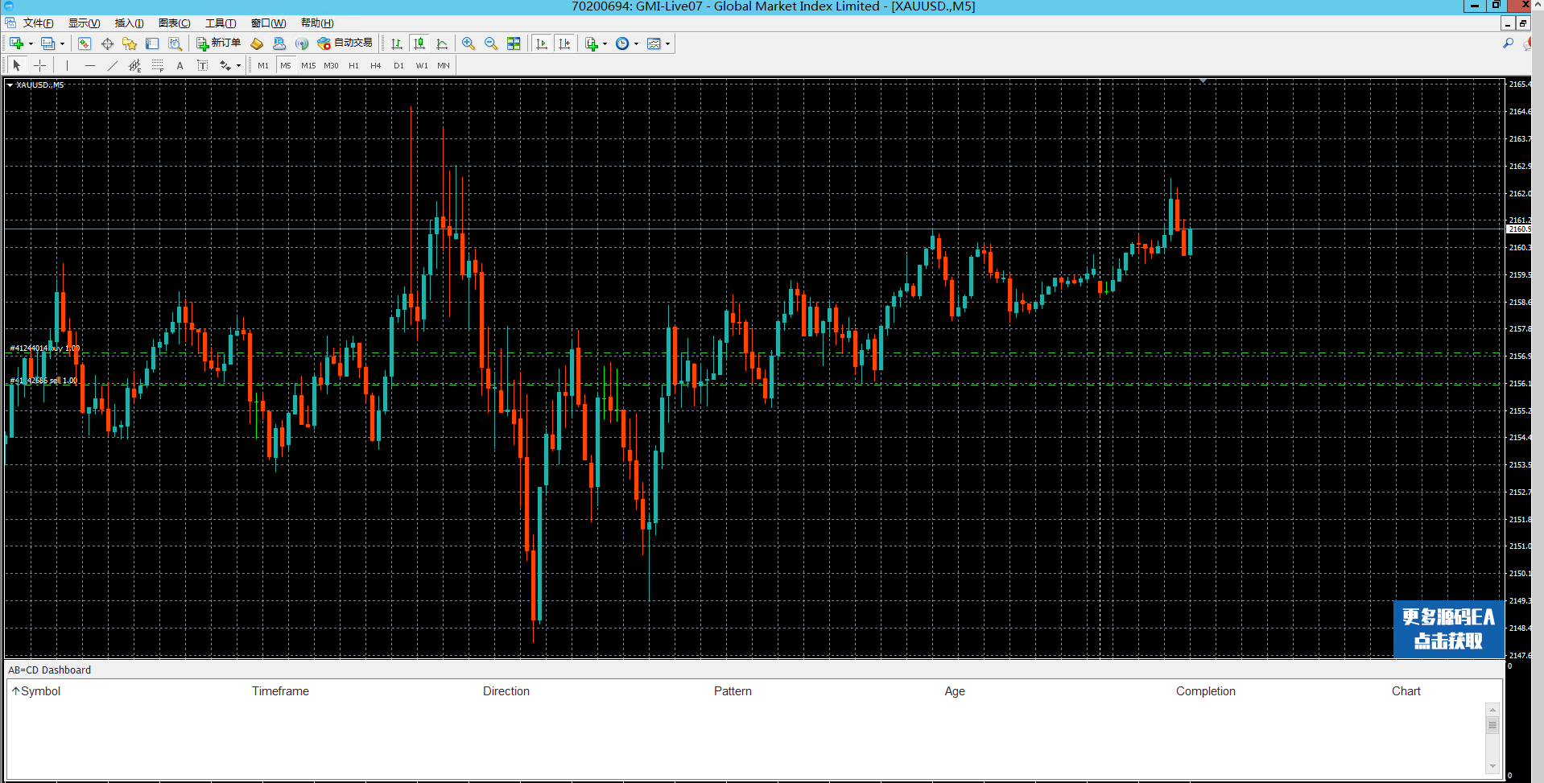Viewport: 1544px width, 783px height.
Task: Select the vertical line tool
Action: click(x=68, y=65)
